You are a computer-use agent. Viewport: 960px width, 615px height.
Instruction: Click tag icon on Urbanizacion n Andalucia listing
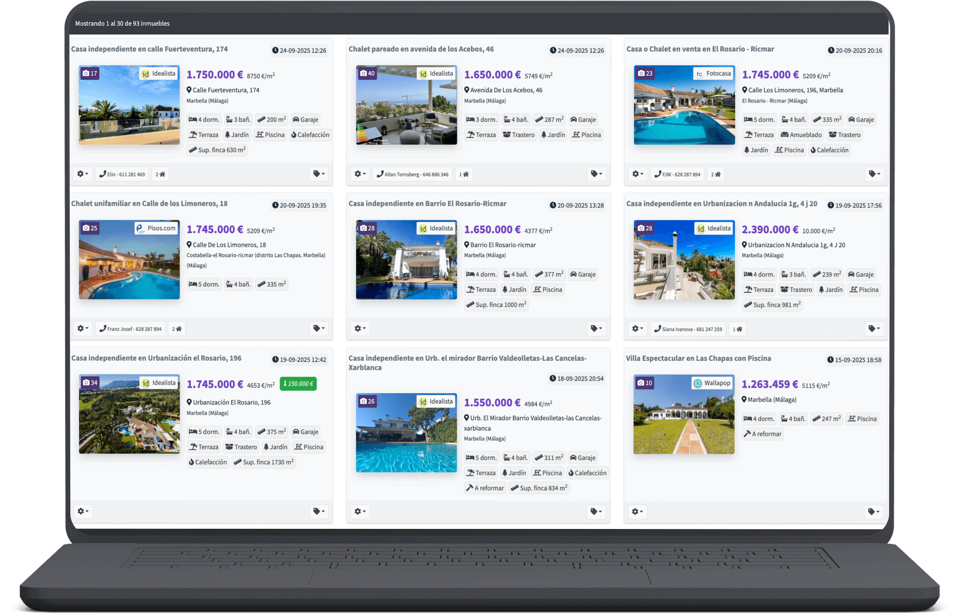874,329
